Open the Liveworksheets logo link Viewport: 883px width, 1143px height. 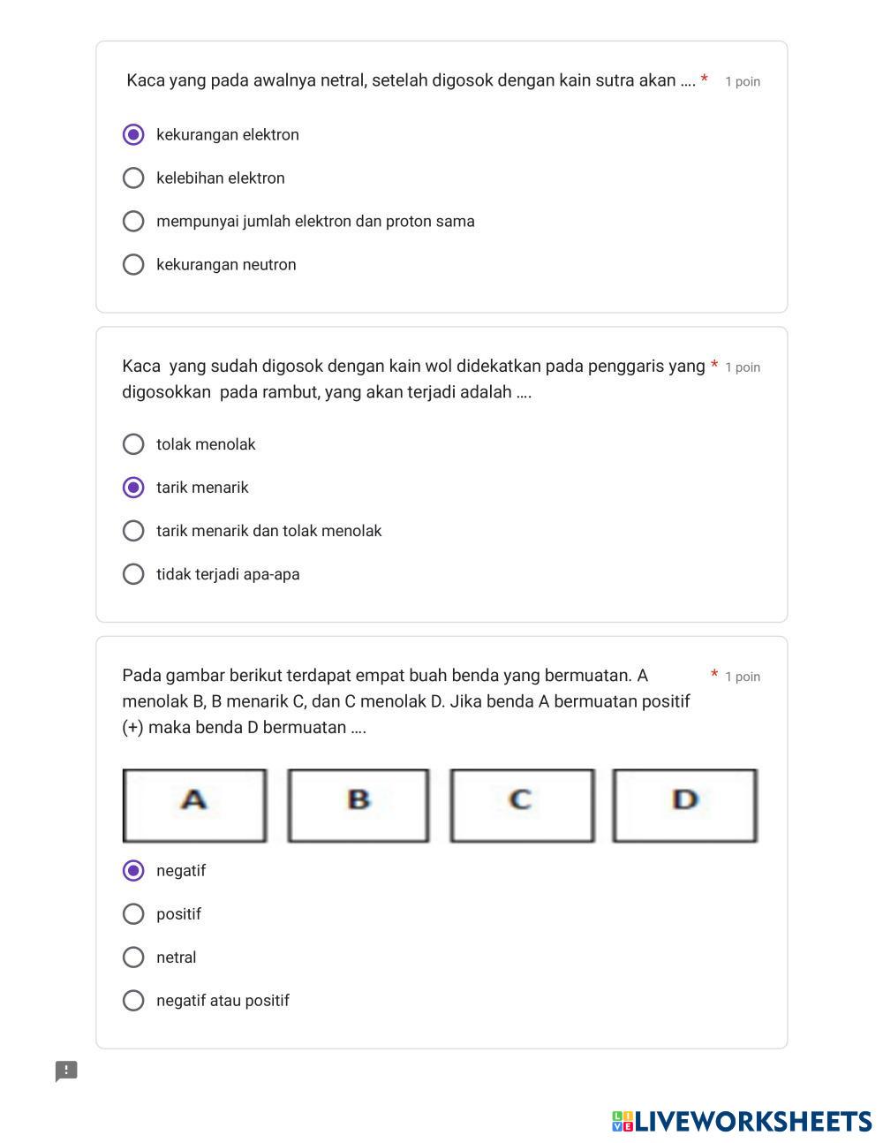coord(742,1122)
